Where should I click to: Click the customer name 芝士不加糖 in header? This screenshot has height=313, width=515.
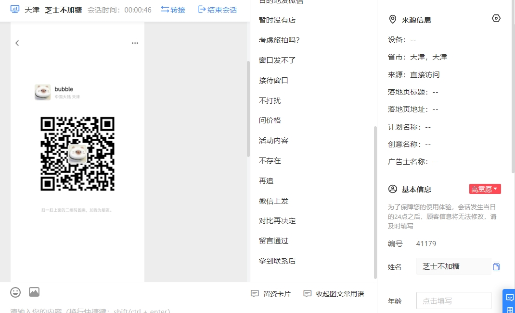(64, 10)
